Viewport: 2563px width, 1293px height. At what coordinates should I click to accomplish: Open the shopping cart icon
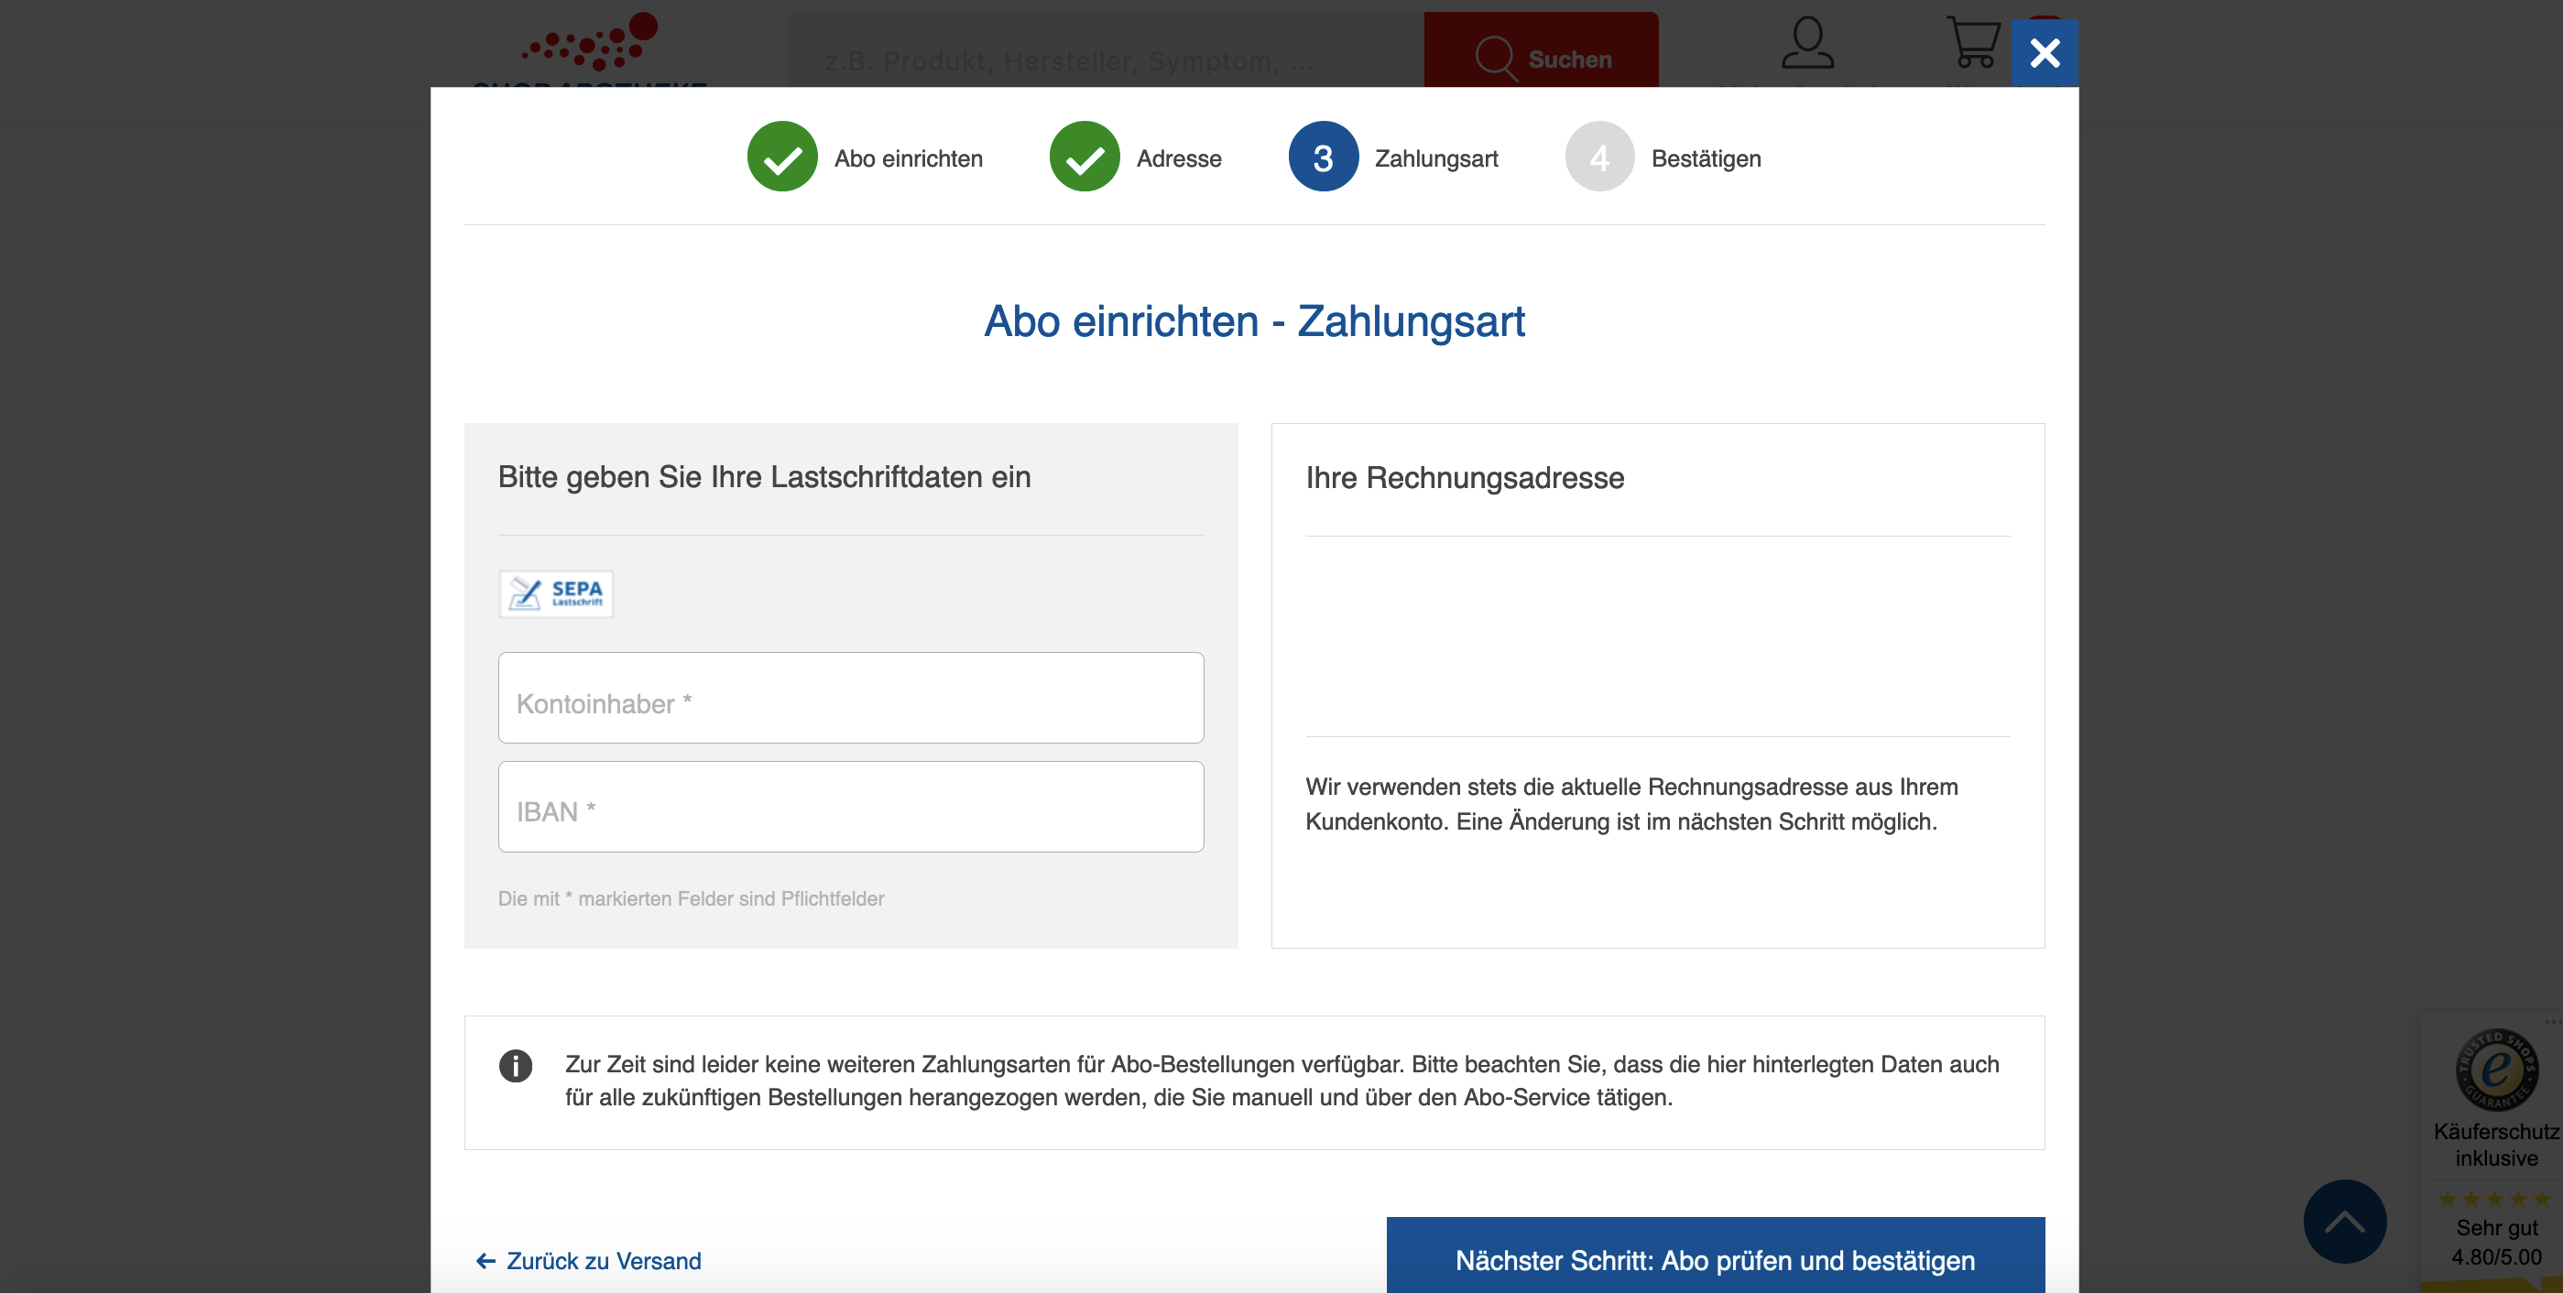[1972, 44]
